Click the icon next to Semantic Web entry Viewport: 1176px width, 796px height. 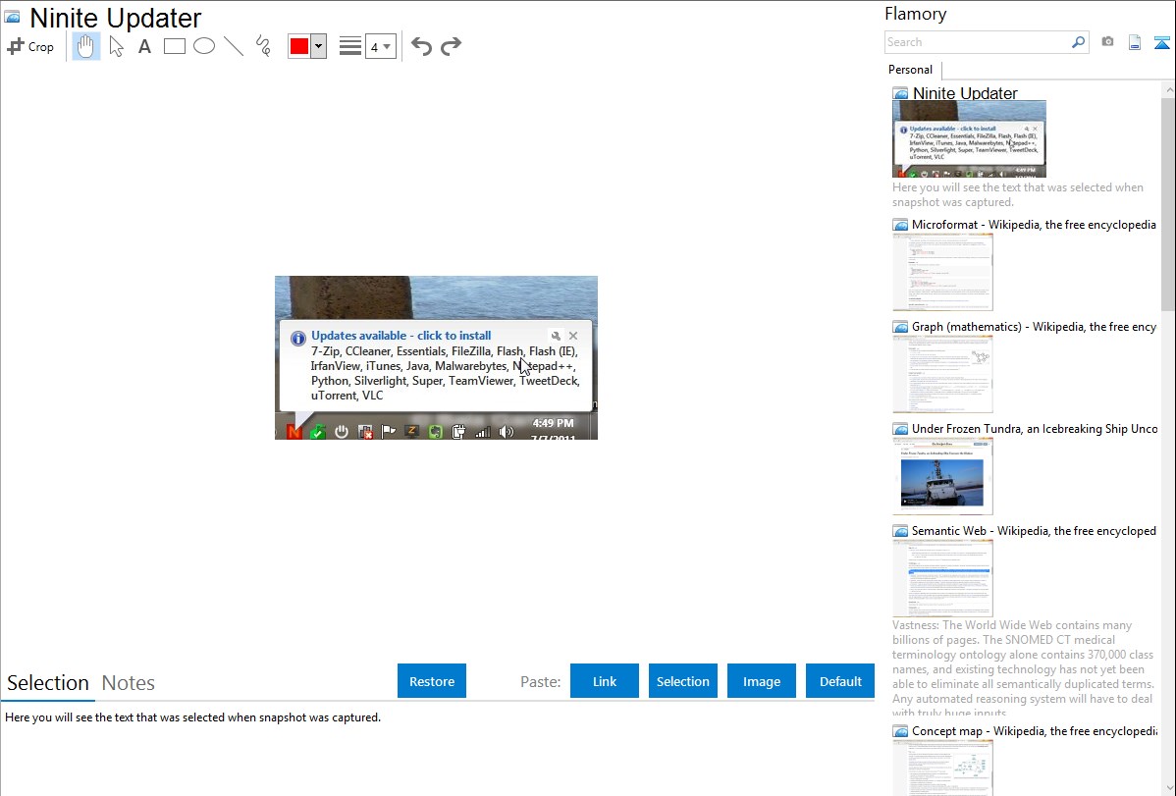900,531
